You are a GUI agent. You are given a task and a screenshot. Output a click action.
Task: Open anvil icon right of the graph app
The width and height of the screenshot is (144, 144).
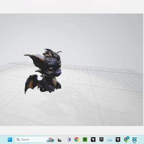[118, 140]
